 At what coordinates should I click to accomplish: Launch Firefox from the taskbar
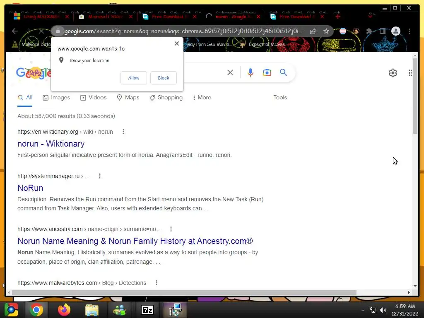click(x=64, y=310)
